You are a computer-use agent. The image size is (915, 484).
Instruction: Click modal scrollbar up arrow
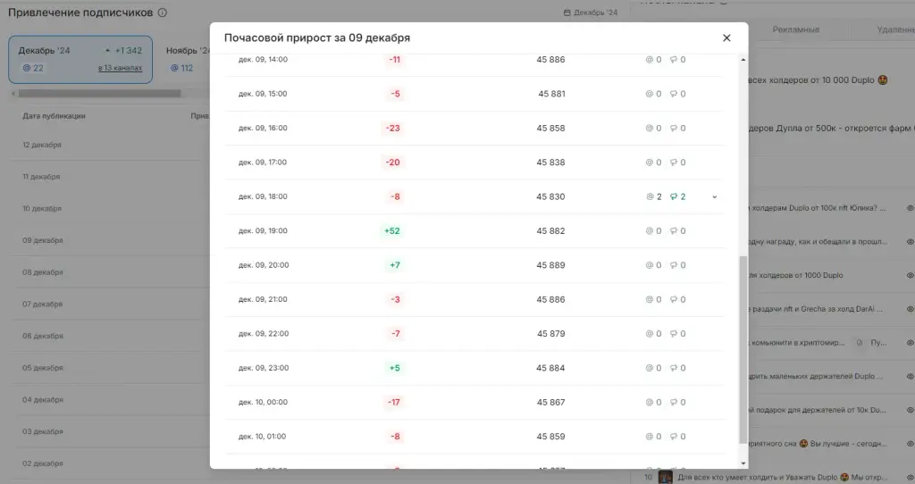click(x=743, y=60)
